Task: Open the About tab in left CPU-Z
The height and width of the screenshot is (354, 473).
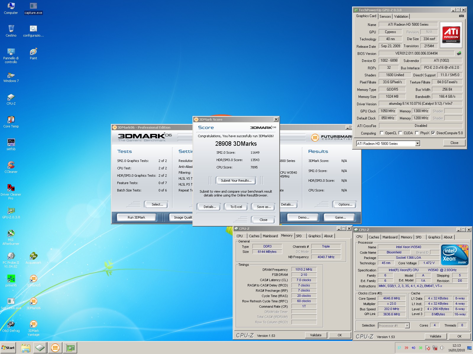Action: (328, 236)
